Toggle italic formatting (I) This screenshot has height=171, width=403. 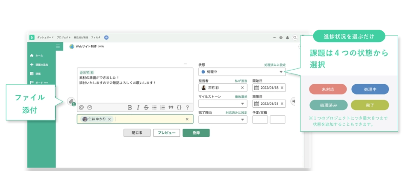click(x=138, y=107)
